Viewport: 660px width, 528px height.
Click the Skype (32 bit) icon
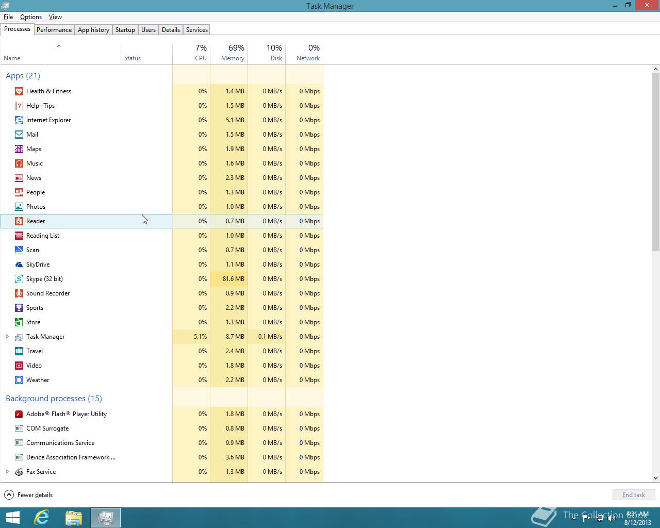click(x=19, y=279)
